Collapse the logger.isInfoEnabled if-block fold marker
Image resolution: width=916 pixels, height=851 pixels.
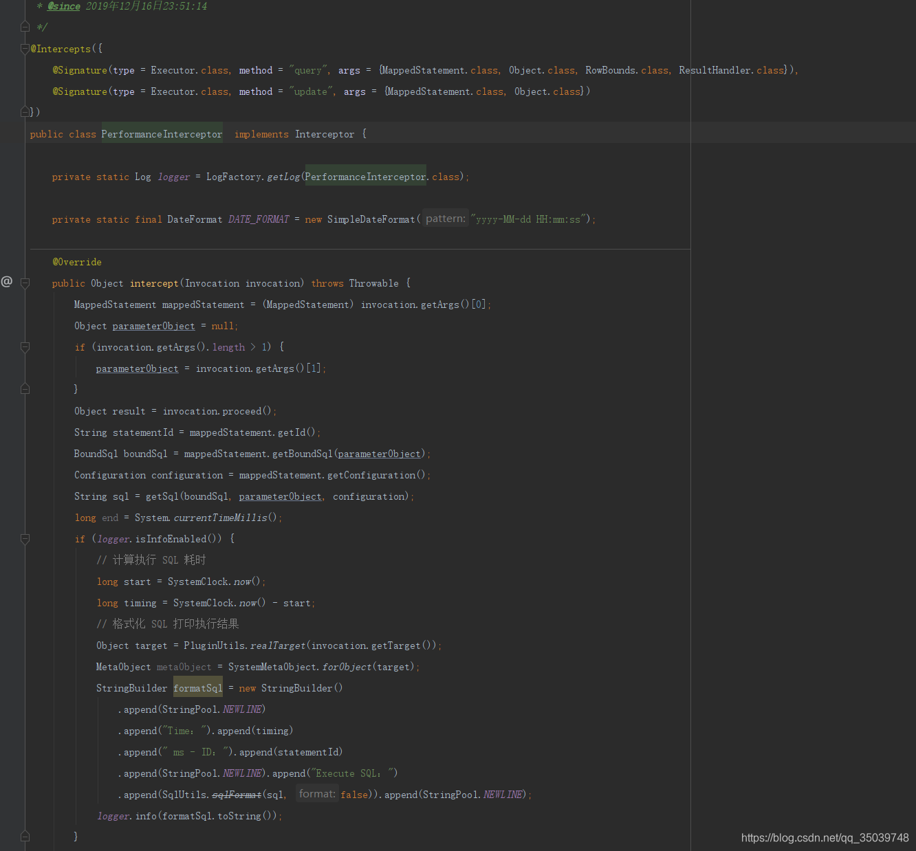pos(25,539)
